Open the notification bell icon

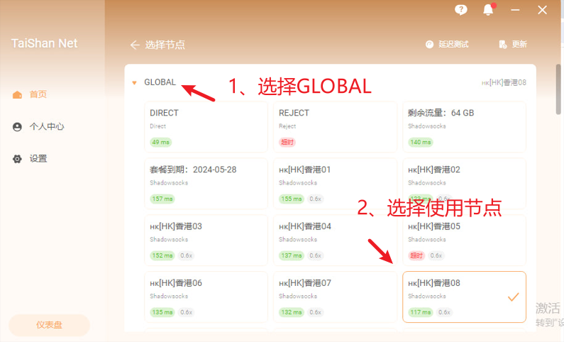pos(488,10)
